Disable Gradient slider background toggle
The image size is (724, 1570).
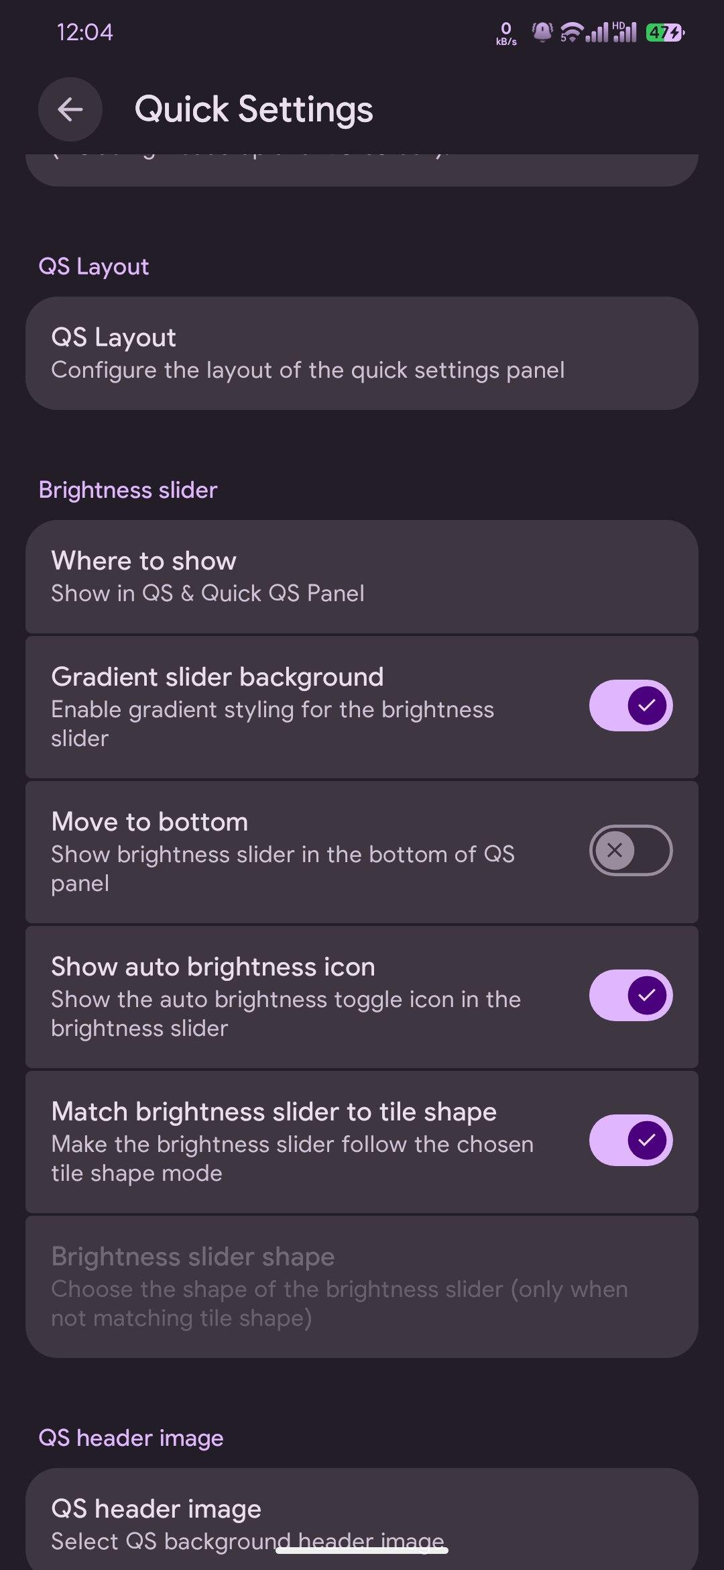click(x=630, y=705)
